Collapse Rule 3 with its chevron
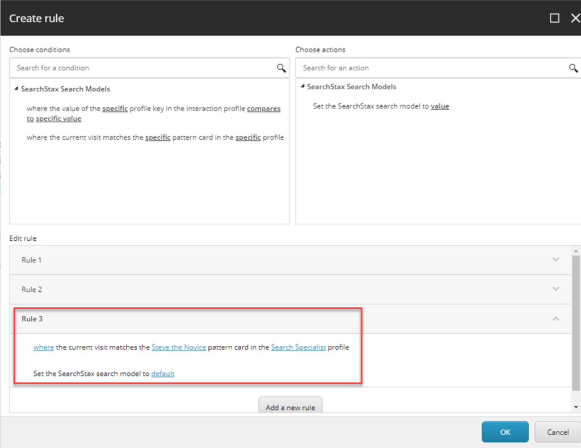Image resolution: width=581 pixels, height=448 pixels. click(x=555, y=319)
